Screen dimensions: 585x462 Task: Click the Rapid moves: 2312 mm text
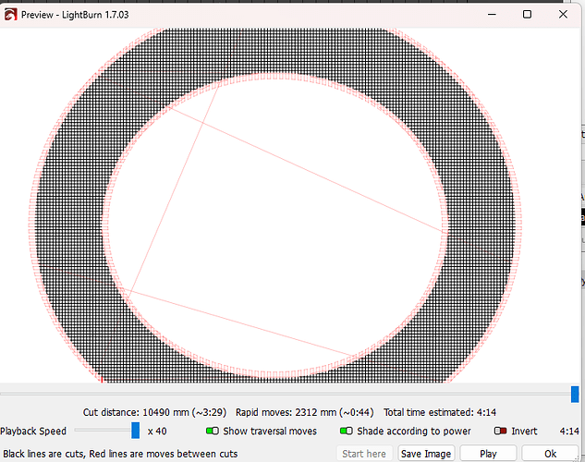tap(304, 412)
